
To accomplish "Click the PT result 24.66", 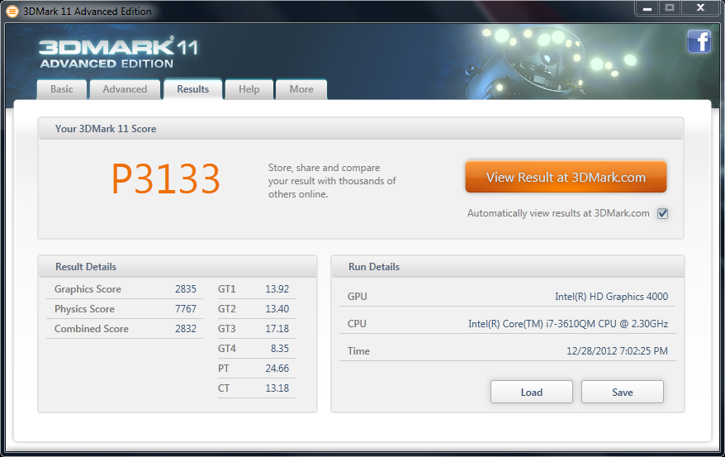I will coord(277,369).
